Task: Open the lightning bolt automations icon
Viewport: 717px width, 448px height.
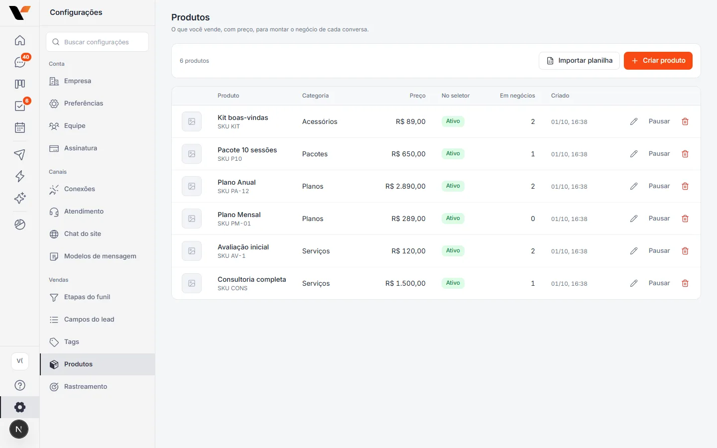Action: (20, 176)
